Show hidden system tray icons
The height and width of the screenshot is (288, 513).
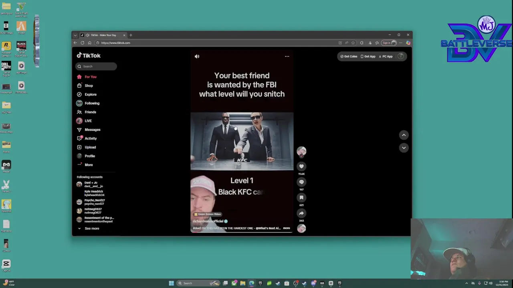[466, 283]
